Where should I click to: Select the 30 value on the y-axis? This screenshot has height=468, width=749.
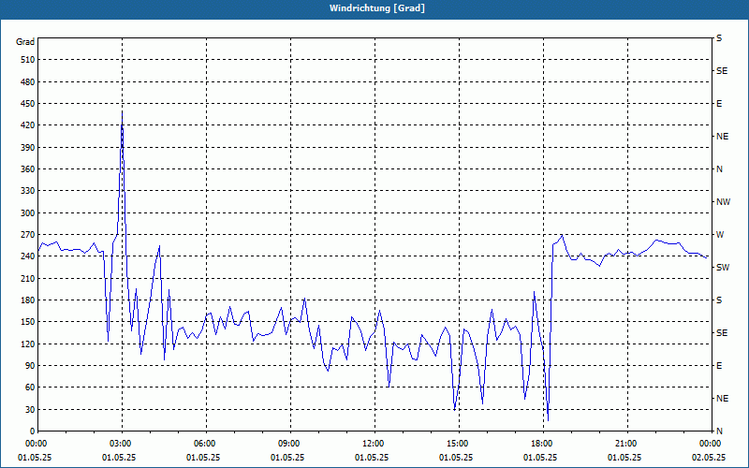[30, 409]
